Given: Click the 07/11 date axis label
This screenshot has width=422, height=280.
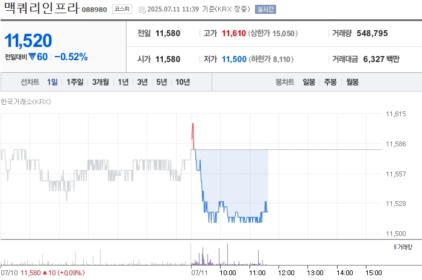Looking at the screenshot, I should (x=200, y=273).
